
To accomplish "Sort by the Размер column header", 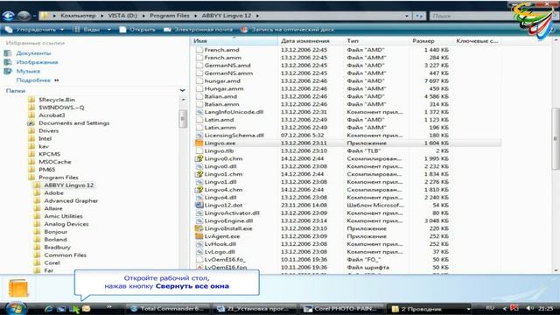I will [430, 41].
